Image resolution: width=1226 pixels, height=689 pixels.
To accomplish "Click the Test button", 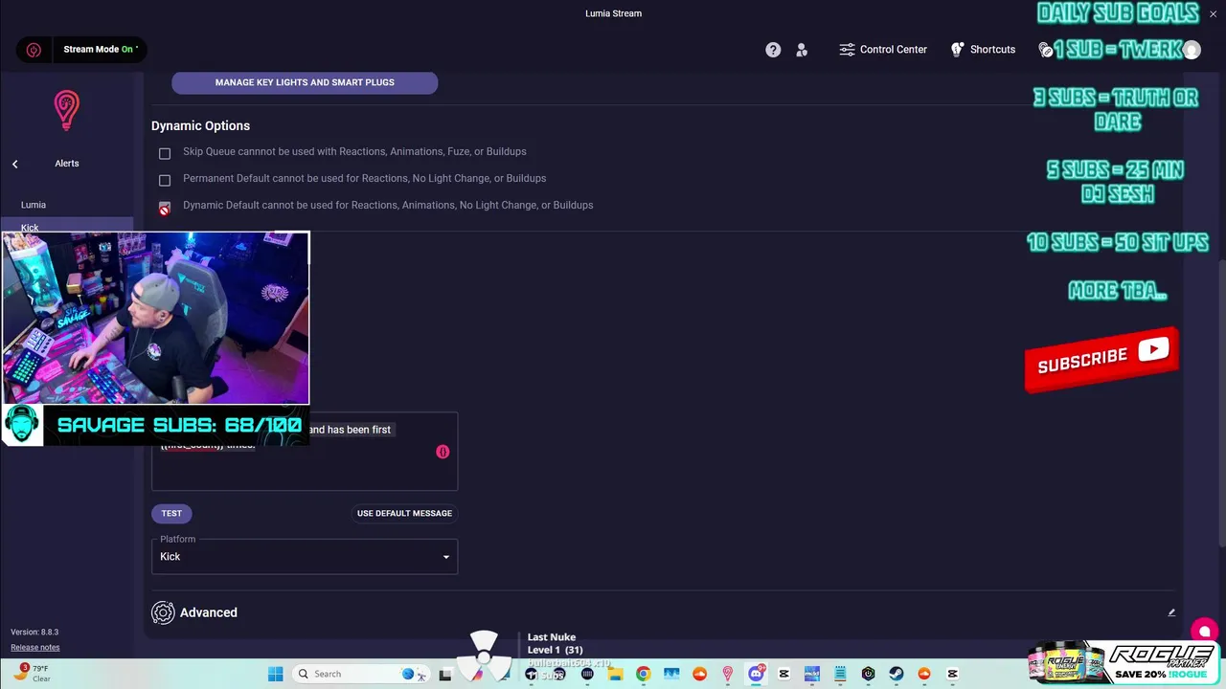I will [171, 514].
